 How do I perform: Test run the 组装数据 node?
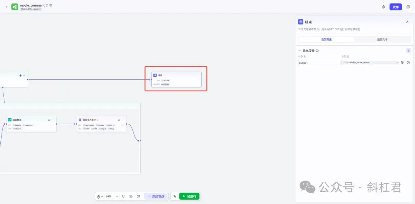point(49,120)
